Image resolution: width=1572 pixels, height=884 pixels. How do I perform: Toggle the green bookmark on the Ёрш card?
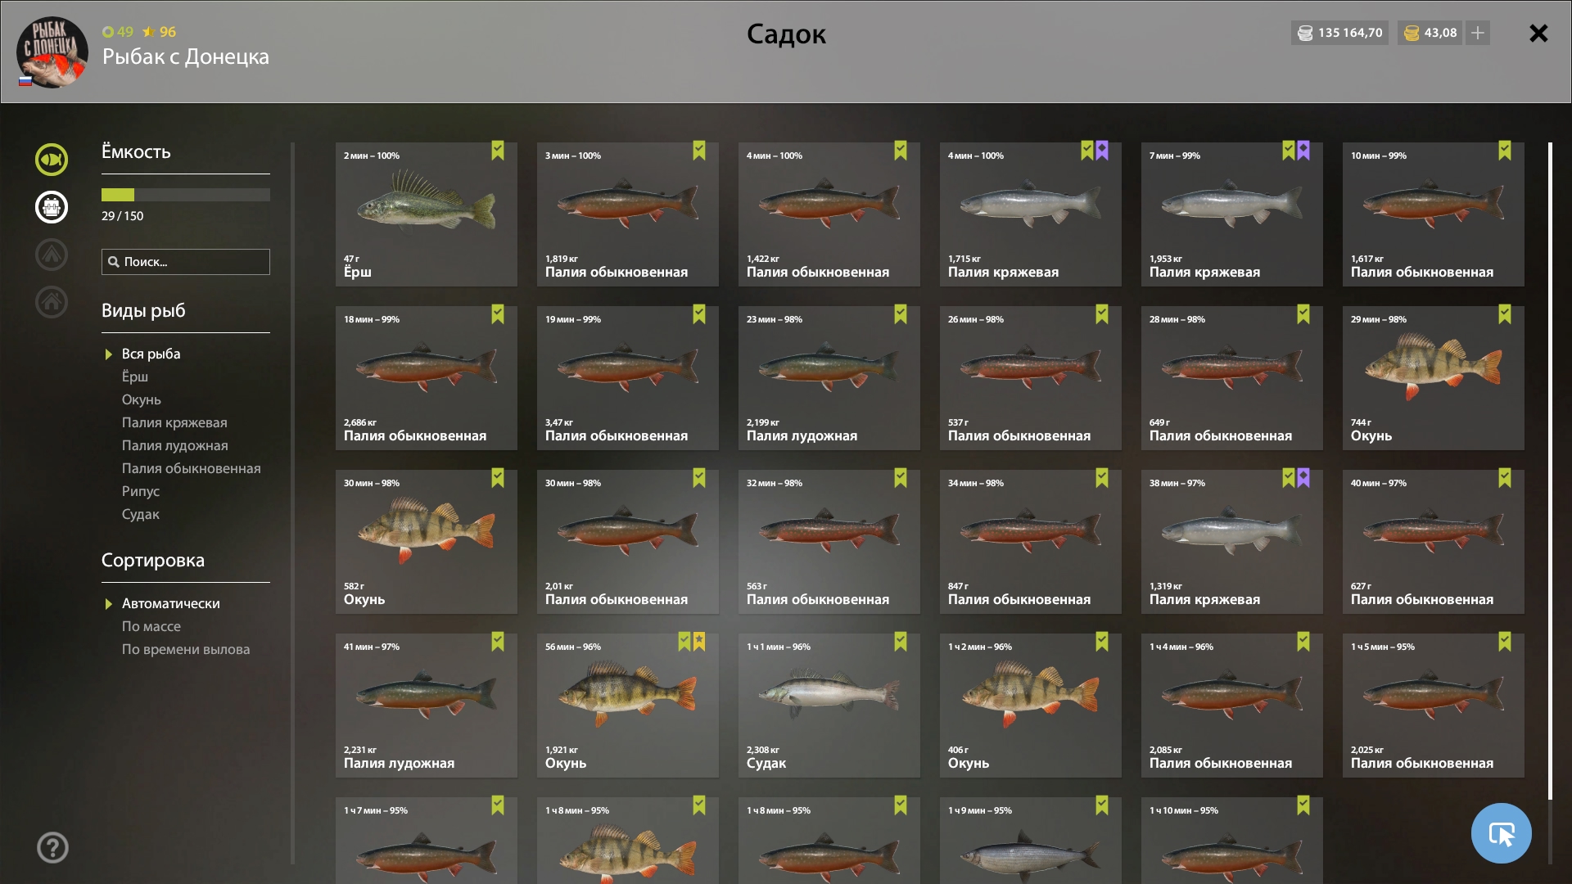(x=498, y=151)
